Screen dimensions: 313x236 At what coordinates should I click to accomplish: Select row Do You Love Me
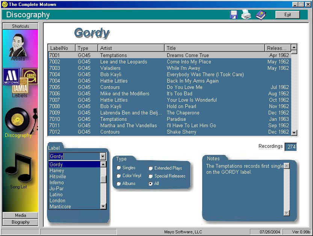[x=169, y=87]
